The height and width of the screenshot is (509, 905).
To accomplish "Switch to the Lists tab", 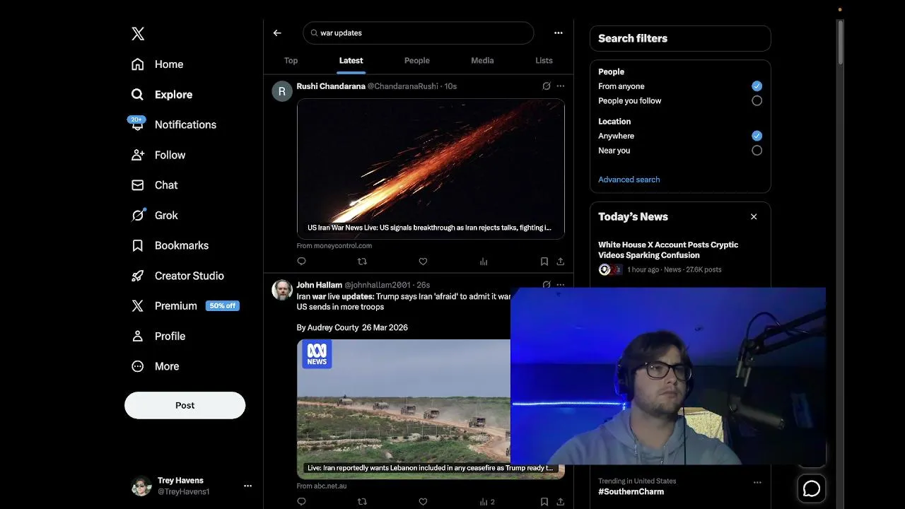I will [544, 61].
